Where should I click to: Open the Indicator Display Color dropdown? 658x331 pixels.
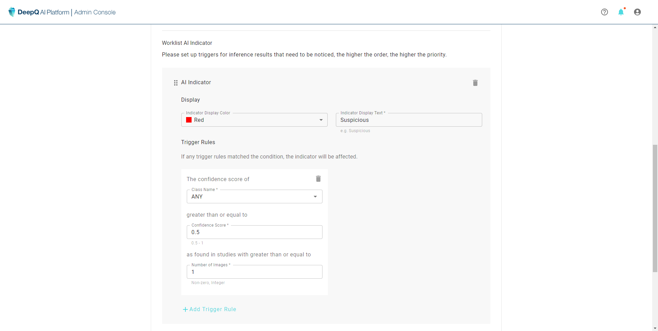pos(254,120)
